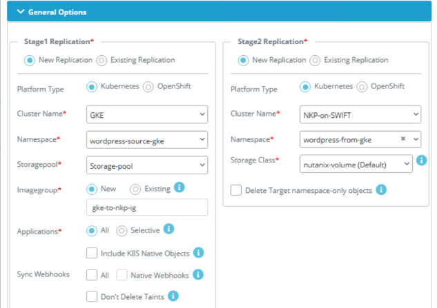Select Existing Imagegroup radio button
The height and width of the screenshot is (308, 437).
[x=135, y=189]
